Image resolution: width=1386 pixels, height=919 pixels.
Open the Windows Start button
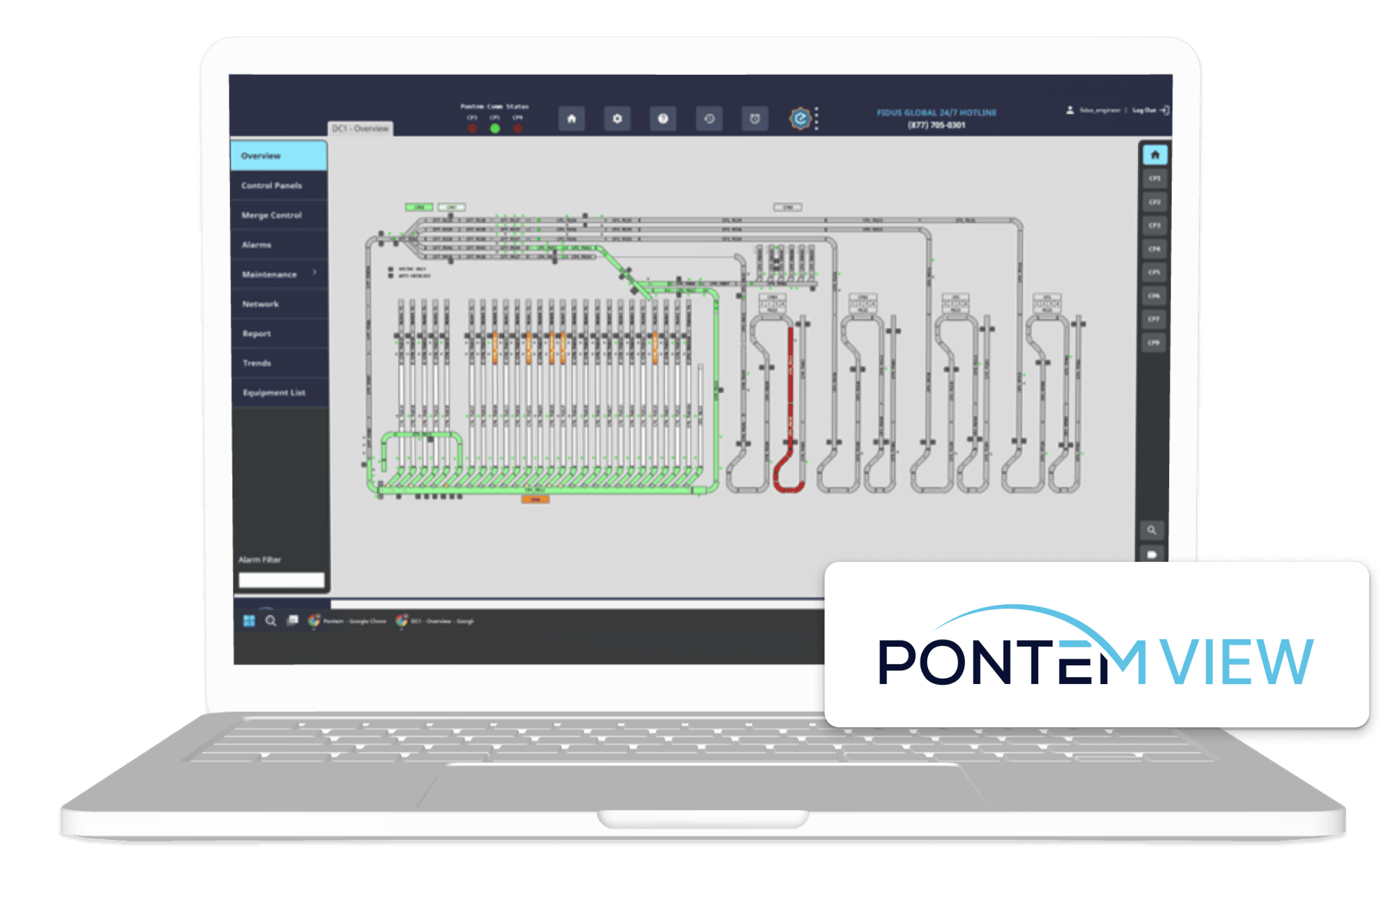pyautogui.click(x=249, y=621)
